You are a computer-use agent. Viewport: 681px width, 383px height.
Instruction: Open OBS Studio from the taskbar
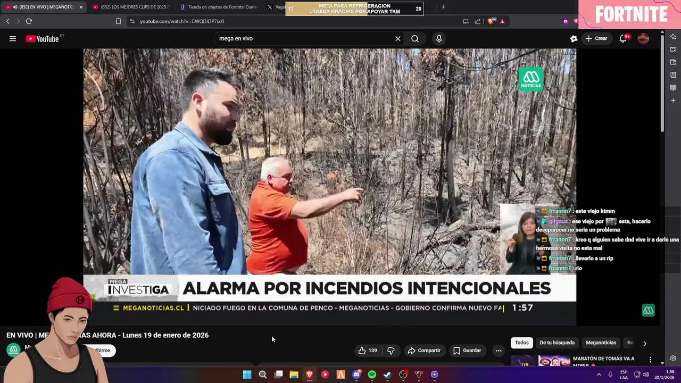[x=403, y=374]
